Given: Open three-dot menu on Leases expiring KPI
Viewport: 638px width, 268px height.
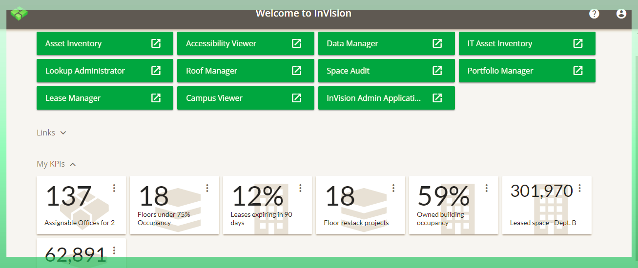Looking at the screenshot, I should (x=300, y=188).
